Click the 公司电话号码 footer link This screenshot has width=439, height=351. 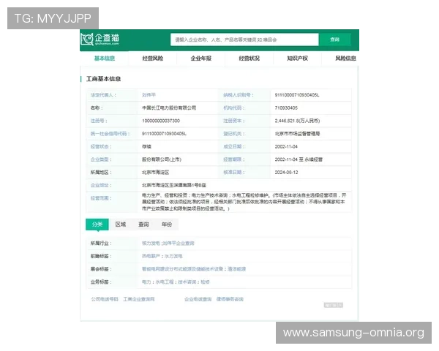coord(105,299)
